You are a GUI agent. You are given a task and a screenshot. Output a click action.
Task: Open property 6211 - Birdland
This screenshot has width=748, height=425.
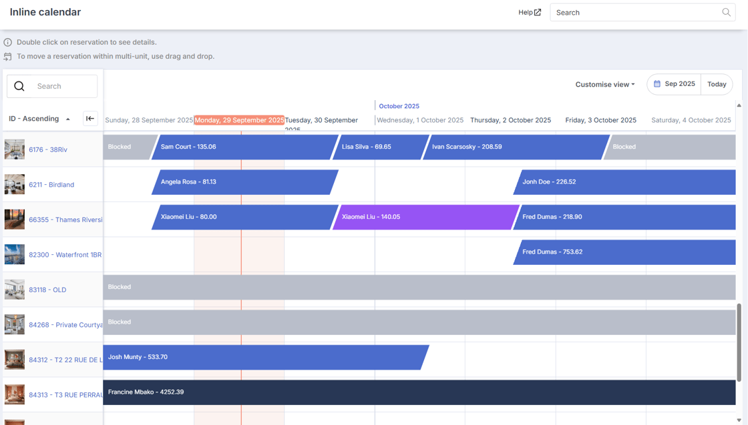point(51,185)
